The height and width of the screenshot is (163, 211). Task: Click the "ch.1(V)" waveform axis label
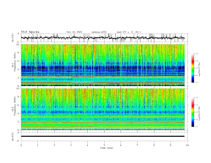pyautogui.click(x=13, y=38)
